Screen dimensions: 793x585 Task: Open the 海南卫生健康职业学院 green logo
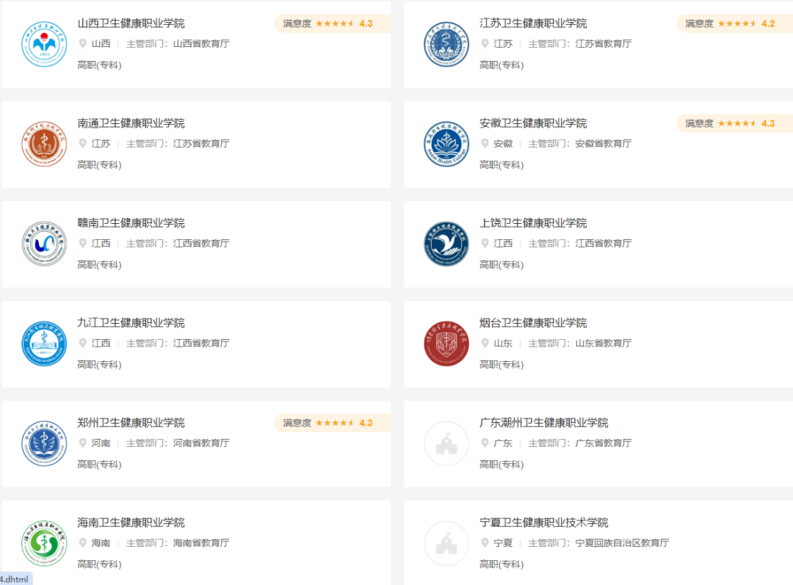click(x=44, y=544)
